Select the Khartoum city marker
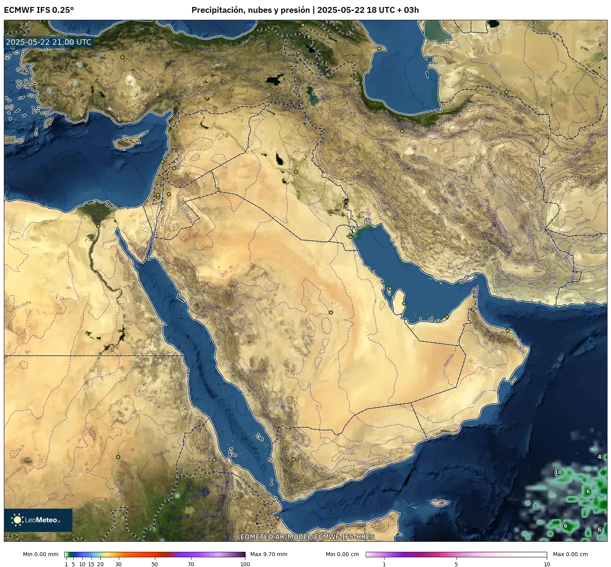 [x=118, y=457]
